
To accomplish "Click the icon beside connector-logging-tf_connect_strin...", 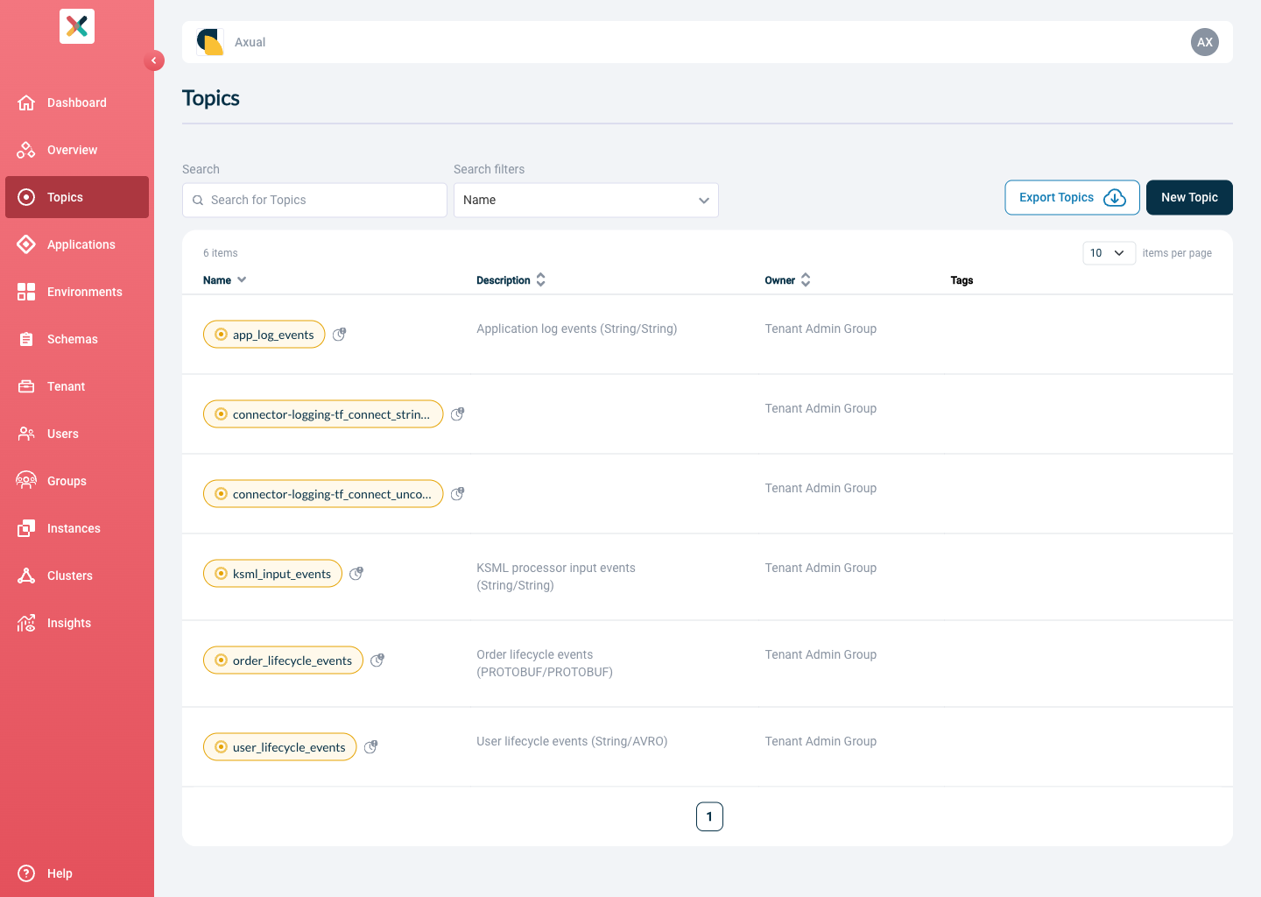I will click(457, 413).
